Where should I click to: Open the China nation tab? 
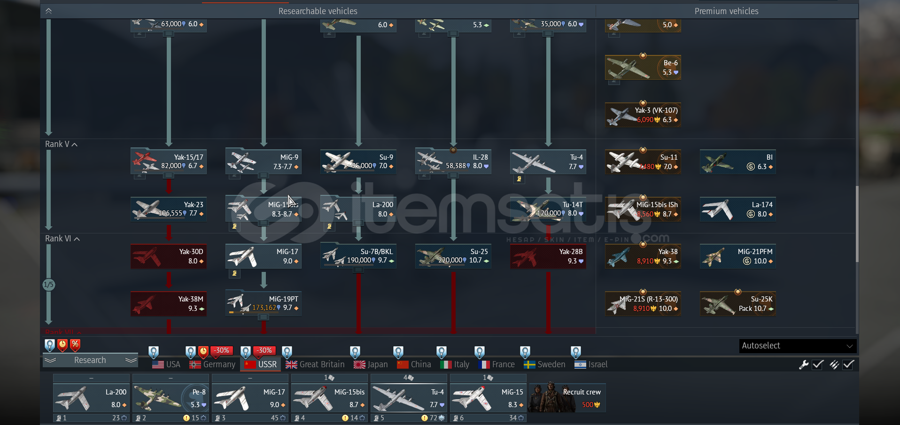414,364
